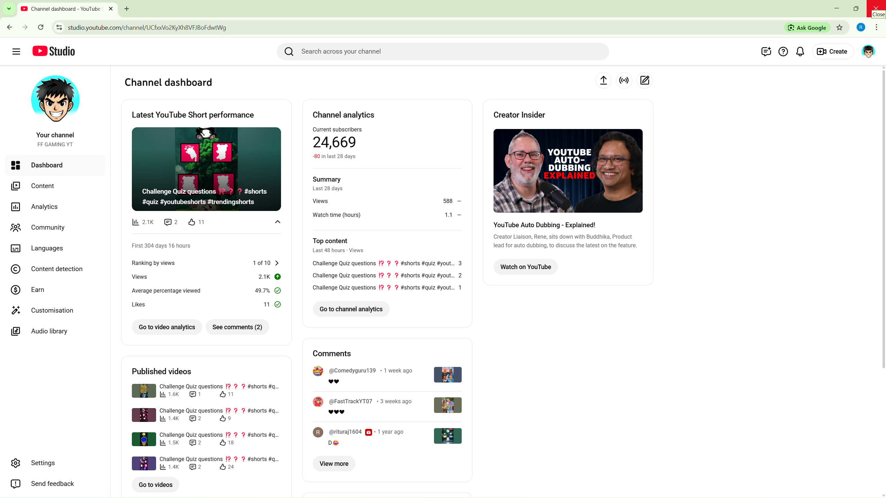Image resolution: width=886 pixels, height=498 pixels.
Task: Open the account avatar menu
Action: click(x=868, y=52)
